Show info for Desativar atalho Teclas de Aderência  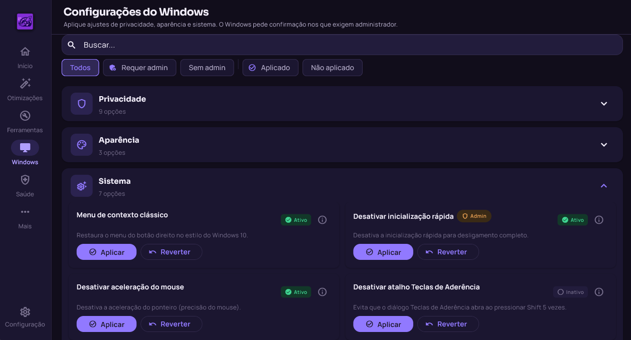599,292
